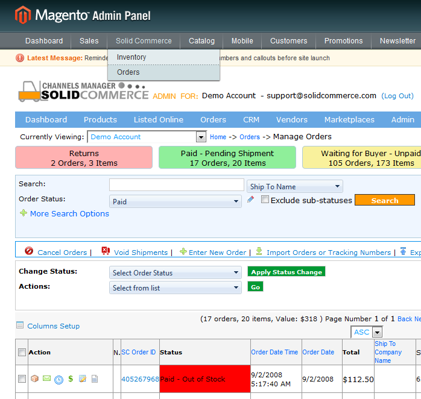The width and height of the screenshot is (421, 399).
Task: Click the shipping box icon for order 405267968
Action: (x=34, y=379)
